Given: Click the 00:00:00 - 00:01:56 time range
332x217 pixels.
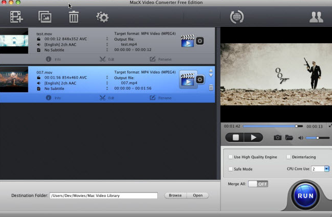Looking at the screenshot, I should (x=133, y=88).
